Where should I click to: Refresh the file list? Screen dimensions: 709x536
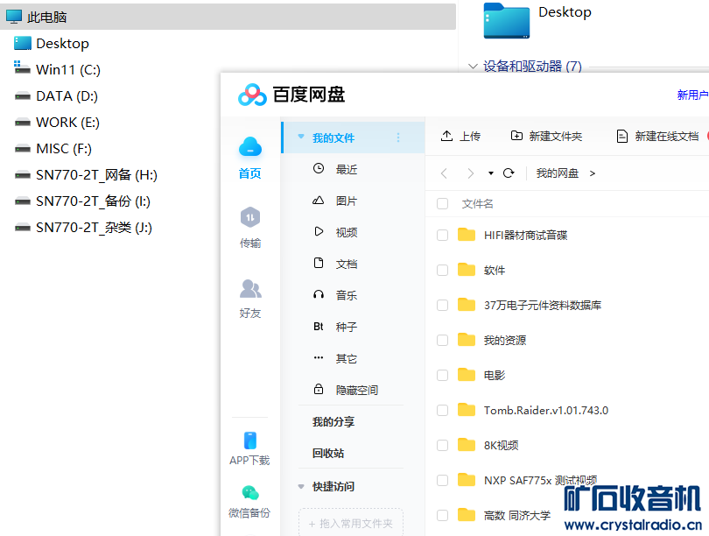509,173
